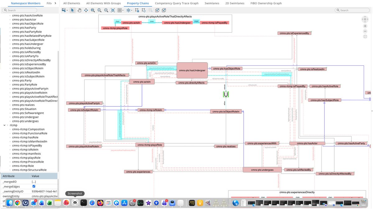Click the zoom minus button on the right panel
Screen dimensions: 373x209
pos(365,31)
